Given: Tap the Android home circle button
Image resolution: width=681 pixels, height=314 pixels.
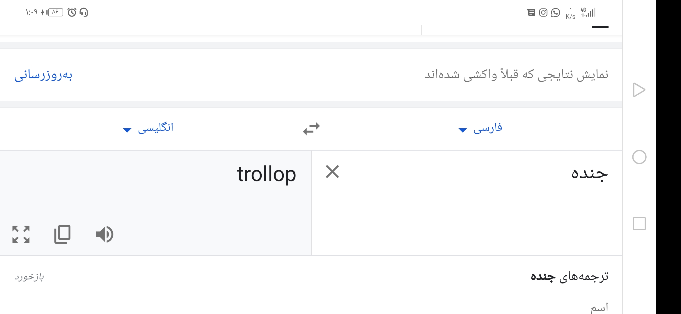Looking at the screenshot, I should click(639, 157).
